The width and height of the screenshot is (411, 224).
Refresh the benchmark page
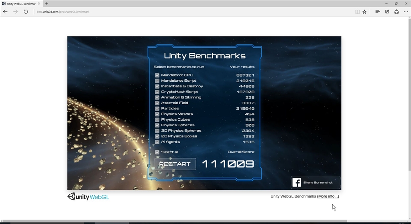pos(26,12)
